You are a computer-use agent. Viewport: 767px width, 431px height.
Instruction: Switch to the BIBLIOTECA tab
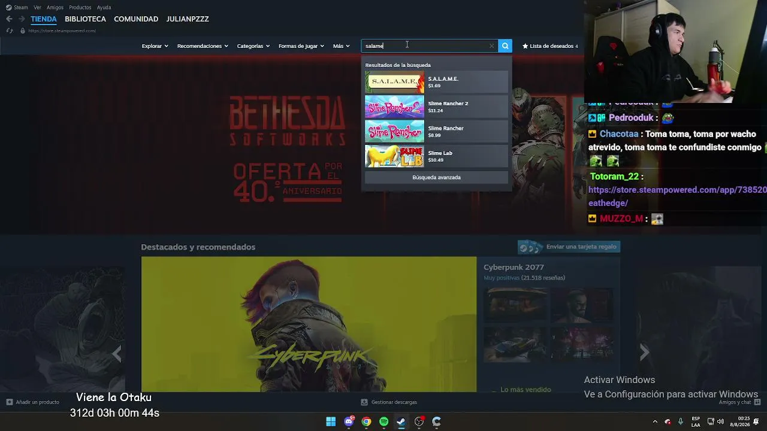[x=85, y=19]
